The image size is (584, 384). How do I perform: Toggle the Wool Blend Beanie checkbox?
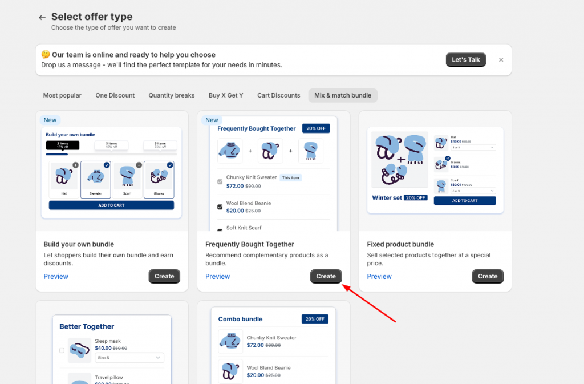pos(220,207)
